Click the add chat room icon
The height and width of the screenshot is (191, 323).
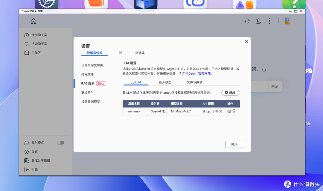click(x=27, y=35)
